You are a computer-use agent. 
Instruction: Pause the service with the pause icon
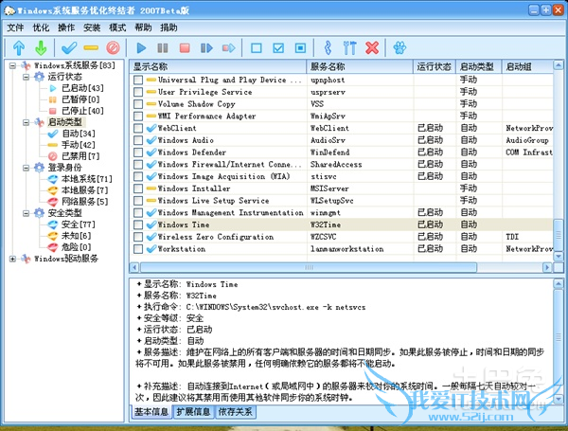click(x=163, y=48)
